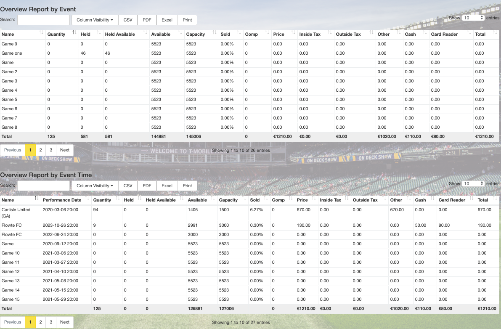Sort the Event table by Quantity
Viewport: 501px width, 329px height.
point(62,34)
